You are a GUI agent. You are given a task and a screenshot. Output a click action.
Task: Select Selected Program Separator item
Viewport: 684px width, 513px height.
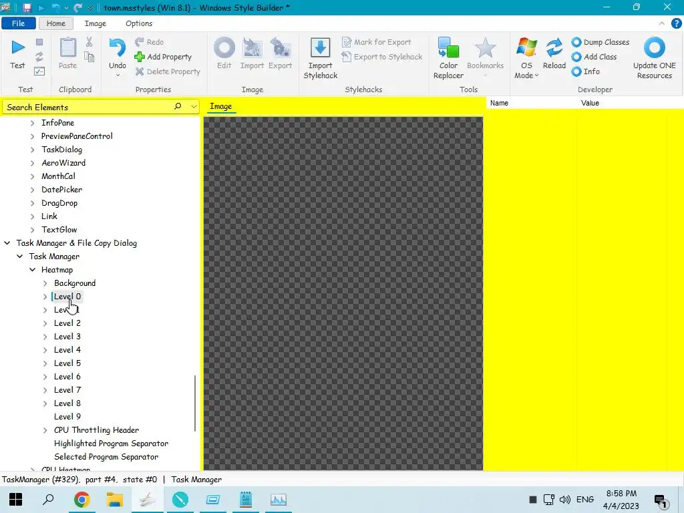tap(106, 457)
